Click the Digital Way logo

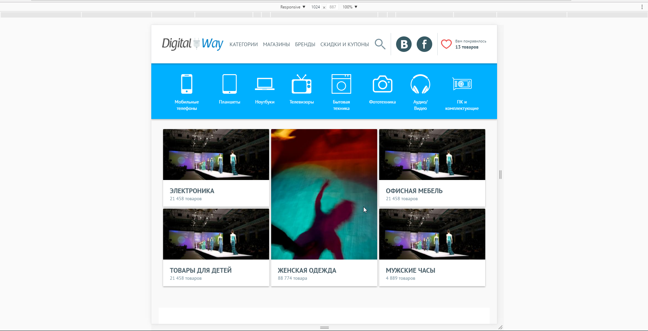click(x=192, y=44)
